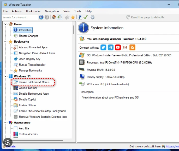179x151 pixels.
Task: Click the Reset page arrow icon
Action: click(x=128, y=17)
